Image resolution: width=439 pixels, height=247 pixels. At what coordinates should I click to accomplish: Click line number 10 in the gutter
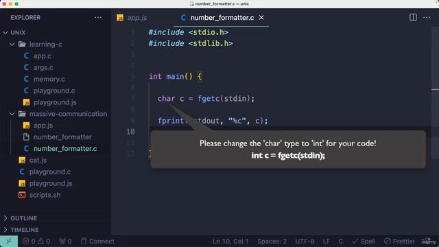(130, 132)
